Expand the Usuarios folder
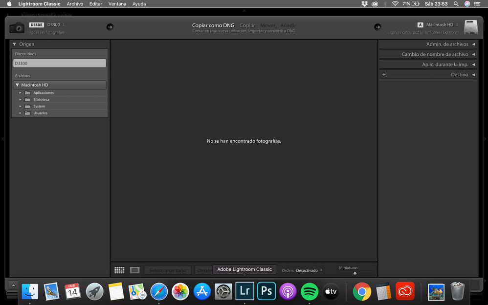The width and height of the screenshot is (488, 305). pyautogui.click(x=20, y=113)
